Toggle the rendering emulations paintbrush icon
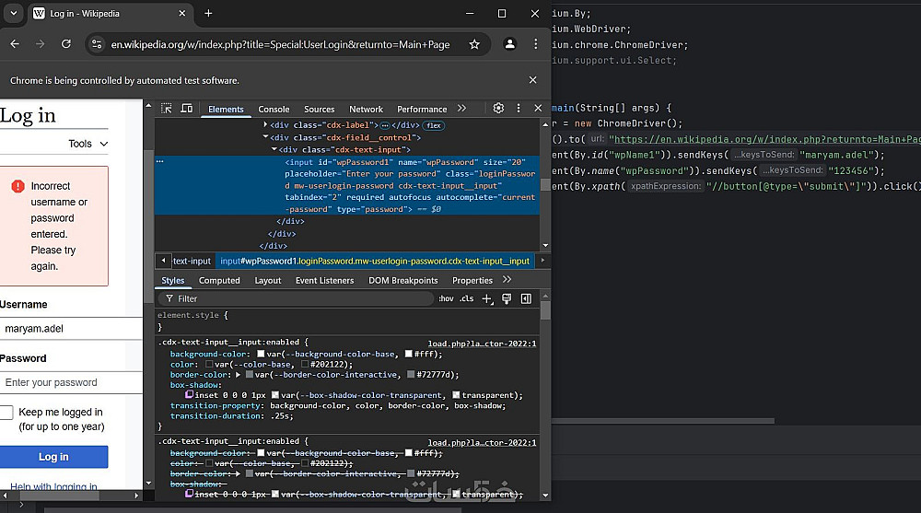This screenshot has width=921, height=513. (x=507, y=298)
